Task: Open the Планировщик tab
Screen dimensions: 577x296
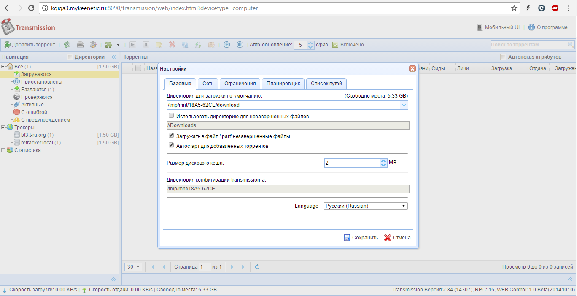Action: click(x=283, y=84)
